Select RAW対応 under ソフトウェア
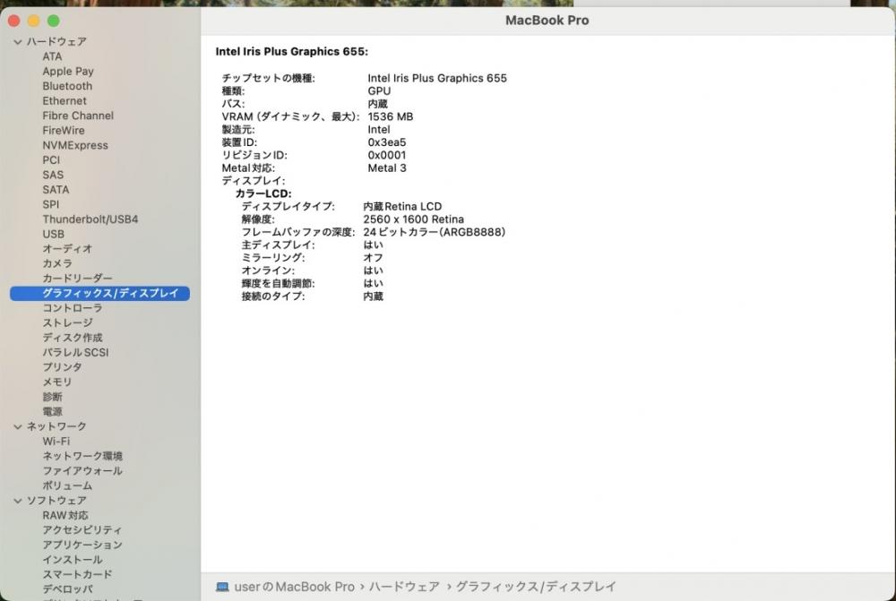 (x=65, y=516)
